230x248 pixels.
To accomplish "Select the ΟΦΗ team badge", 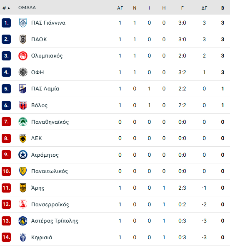I will point(23,72).
